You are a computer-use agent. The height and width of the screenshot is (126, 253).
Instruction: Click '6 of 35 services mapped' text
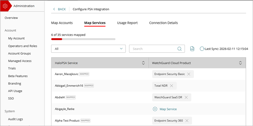tap(68, 35)
